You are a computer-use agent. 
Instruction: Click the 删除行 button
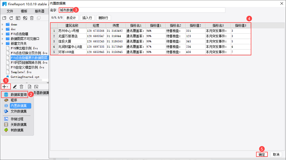(103, 18)
